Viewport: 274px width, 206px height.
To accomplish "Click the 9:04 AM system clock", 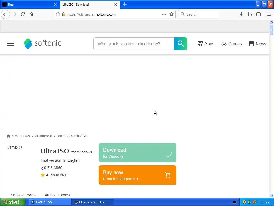I will tap(264, 202).
